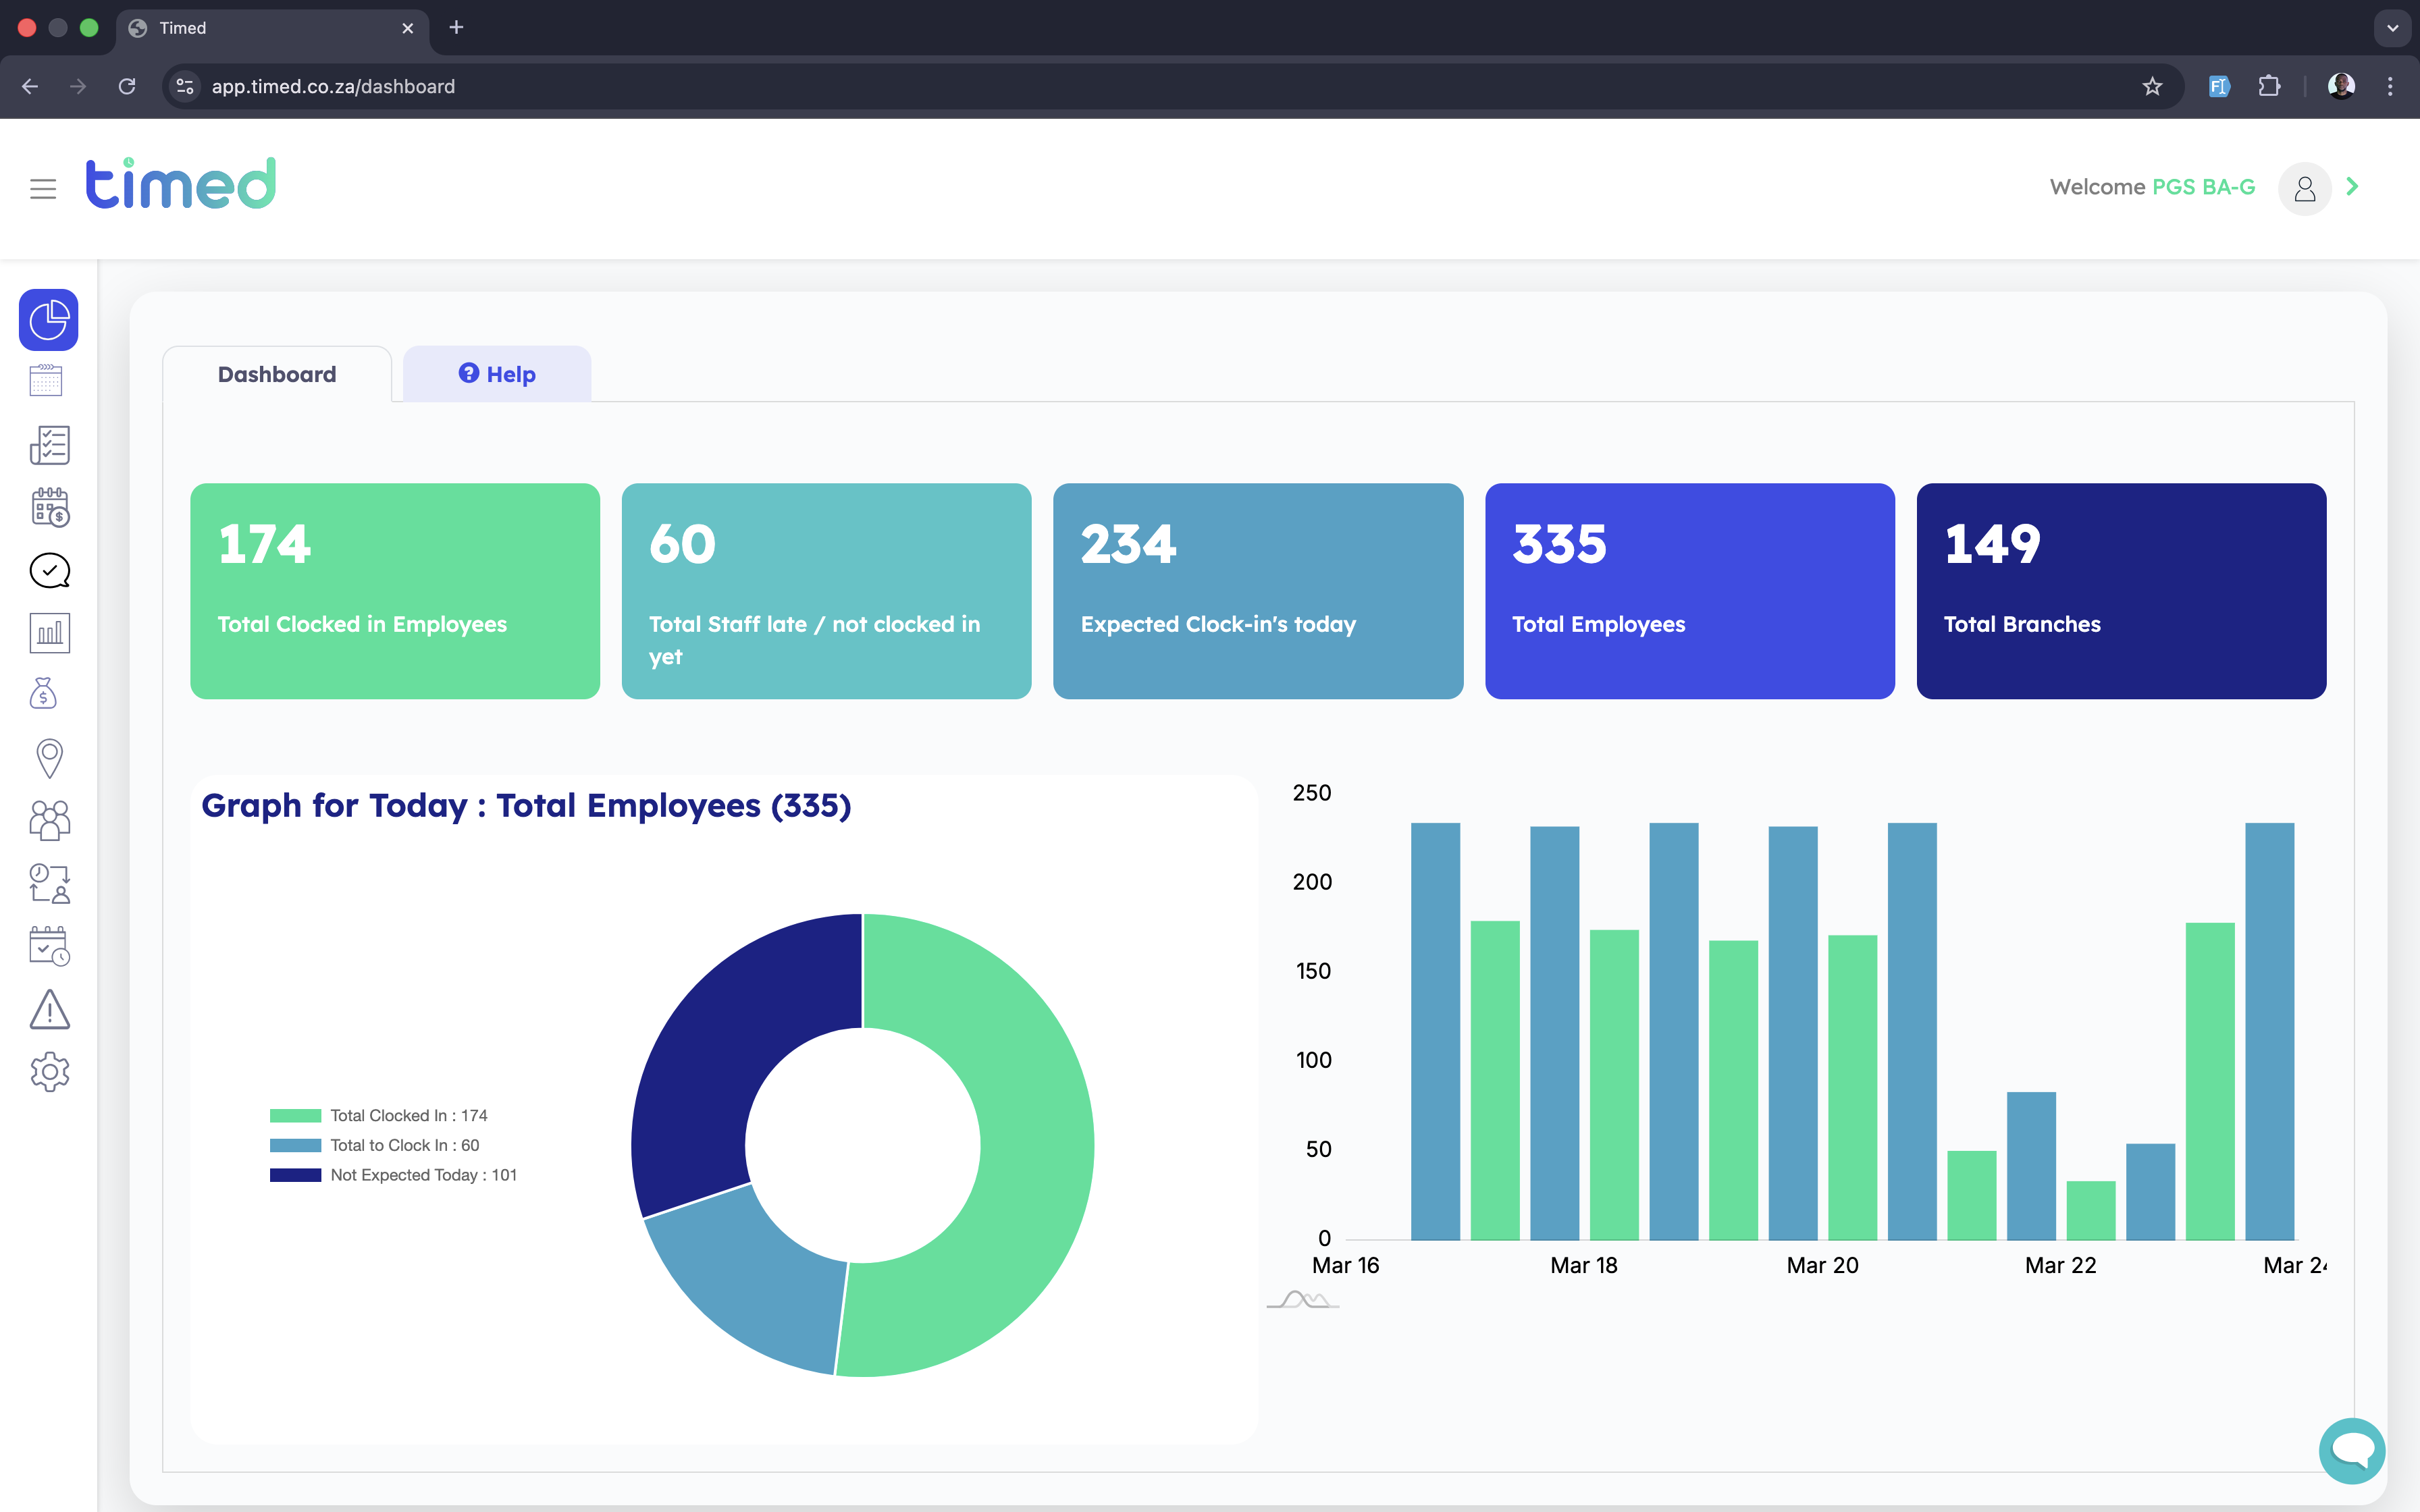This screenshot has height=1512, width=2420.
Task: Expand the user menu green chevron
Action: 2352,186
